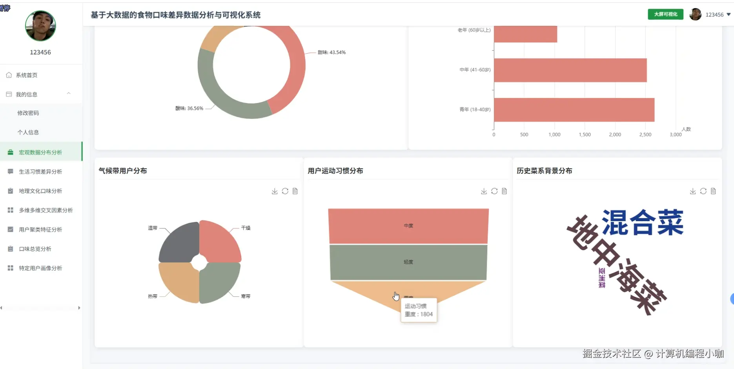Screen dimensions: 734x369
Task: Open the 修改密码 page
Action: pyautogui.click(x=27, y=113)
